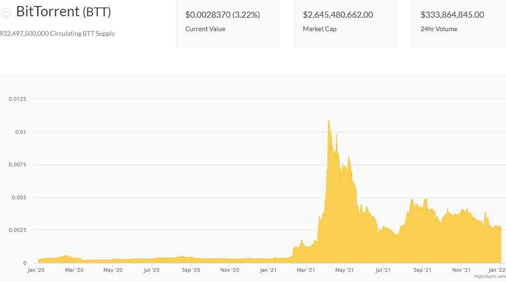The width and height of the screenshot is (506, 282).
Task: Click the BitTorrent coin logo icon
Action: (x=5, y=13)
